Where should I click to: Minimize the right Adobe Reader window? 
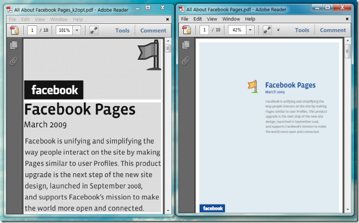tap(317, 8)
